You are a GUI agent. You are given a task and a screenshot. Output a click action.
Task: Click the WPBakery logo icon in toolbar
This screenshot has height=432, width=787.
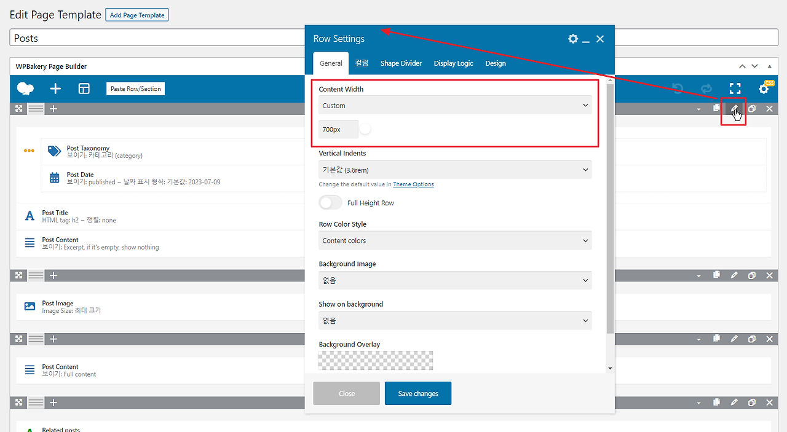25,88
